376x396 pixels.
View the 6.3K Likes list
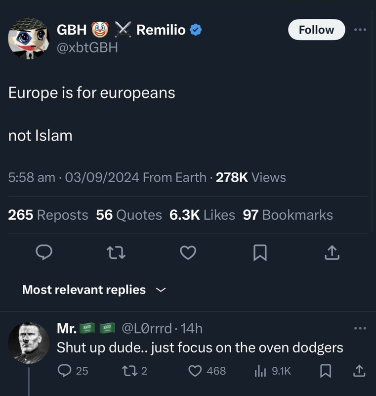pyautogui.click(x=202, y=215)
